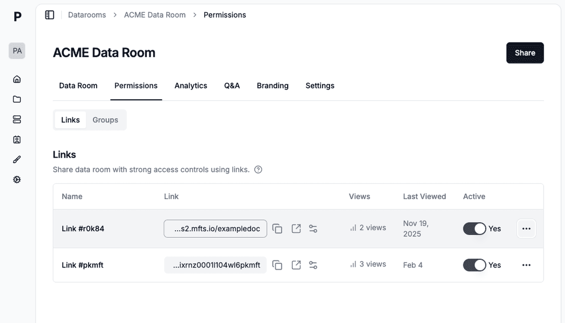565x323 pixels.
Task: Click the mfts.io/exampledoc link field
Action: pos(215,228)
